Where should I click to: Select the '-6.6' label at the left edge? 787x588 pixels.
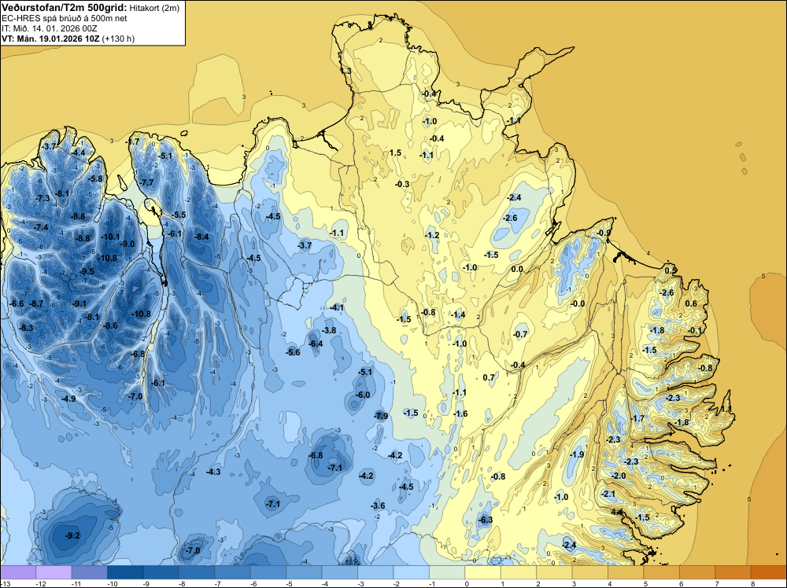coord(17,303)
